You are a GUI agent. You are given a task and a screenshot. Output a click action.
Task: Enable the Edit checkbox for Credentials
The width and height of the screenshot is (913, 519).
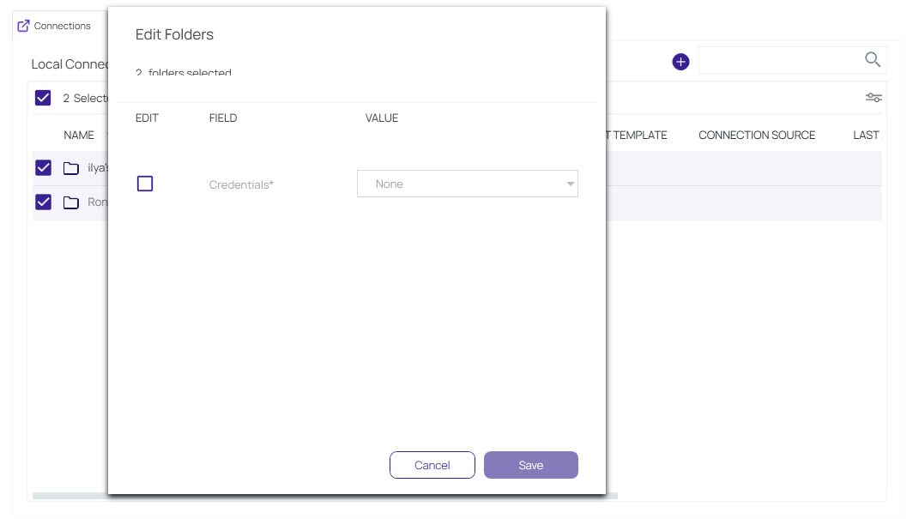pos(145,184)
